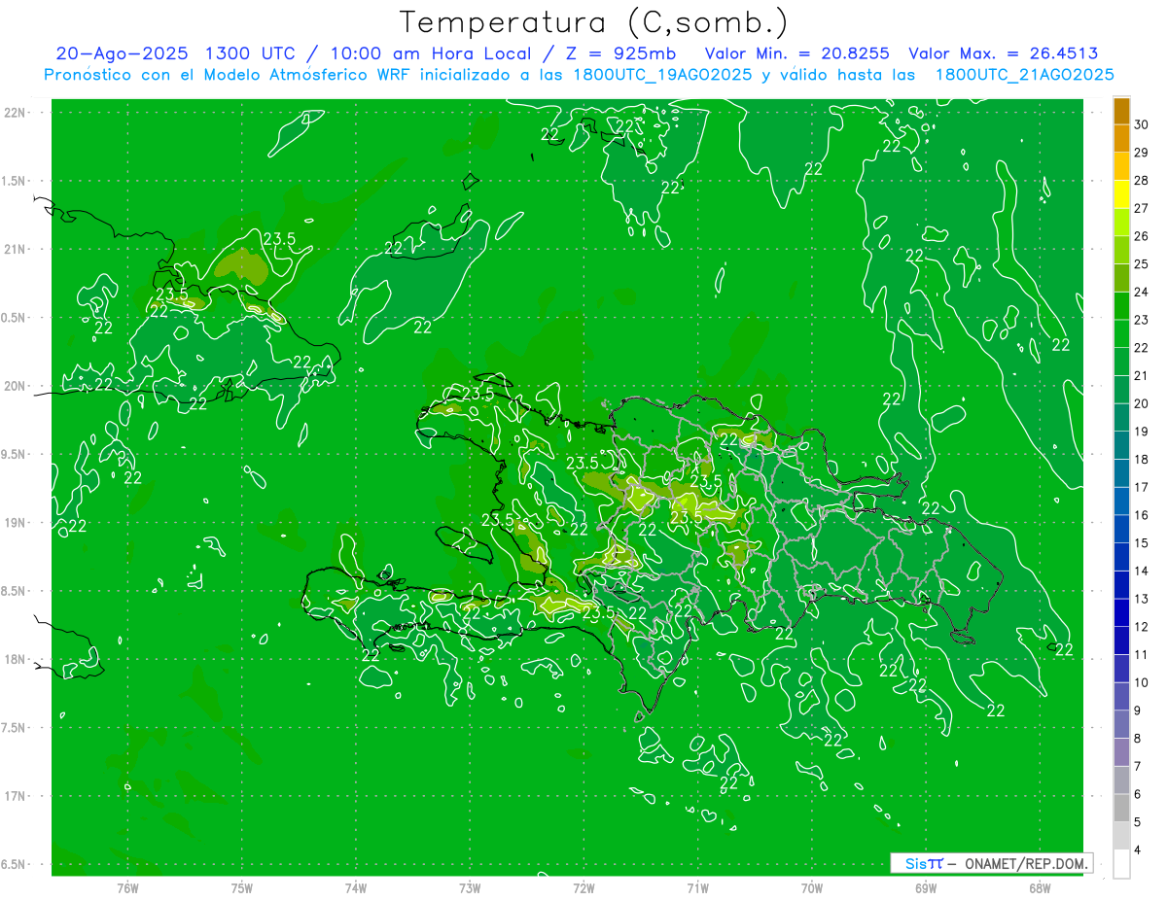The height and width of the screenshot is (901, 1167).
Task: Select the orange swatch between 29 and 30
Action: coord(1121,138)
